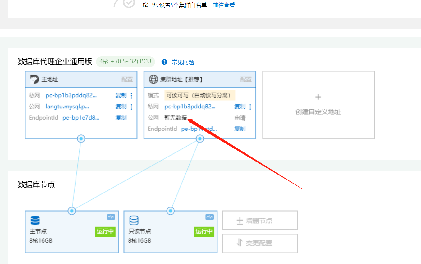Image resolution: width=421 pixels, height=264 pixels.
Task: Select the pc-bp1b3pddq82... address in 主地址
Action: (71, 95)
